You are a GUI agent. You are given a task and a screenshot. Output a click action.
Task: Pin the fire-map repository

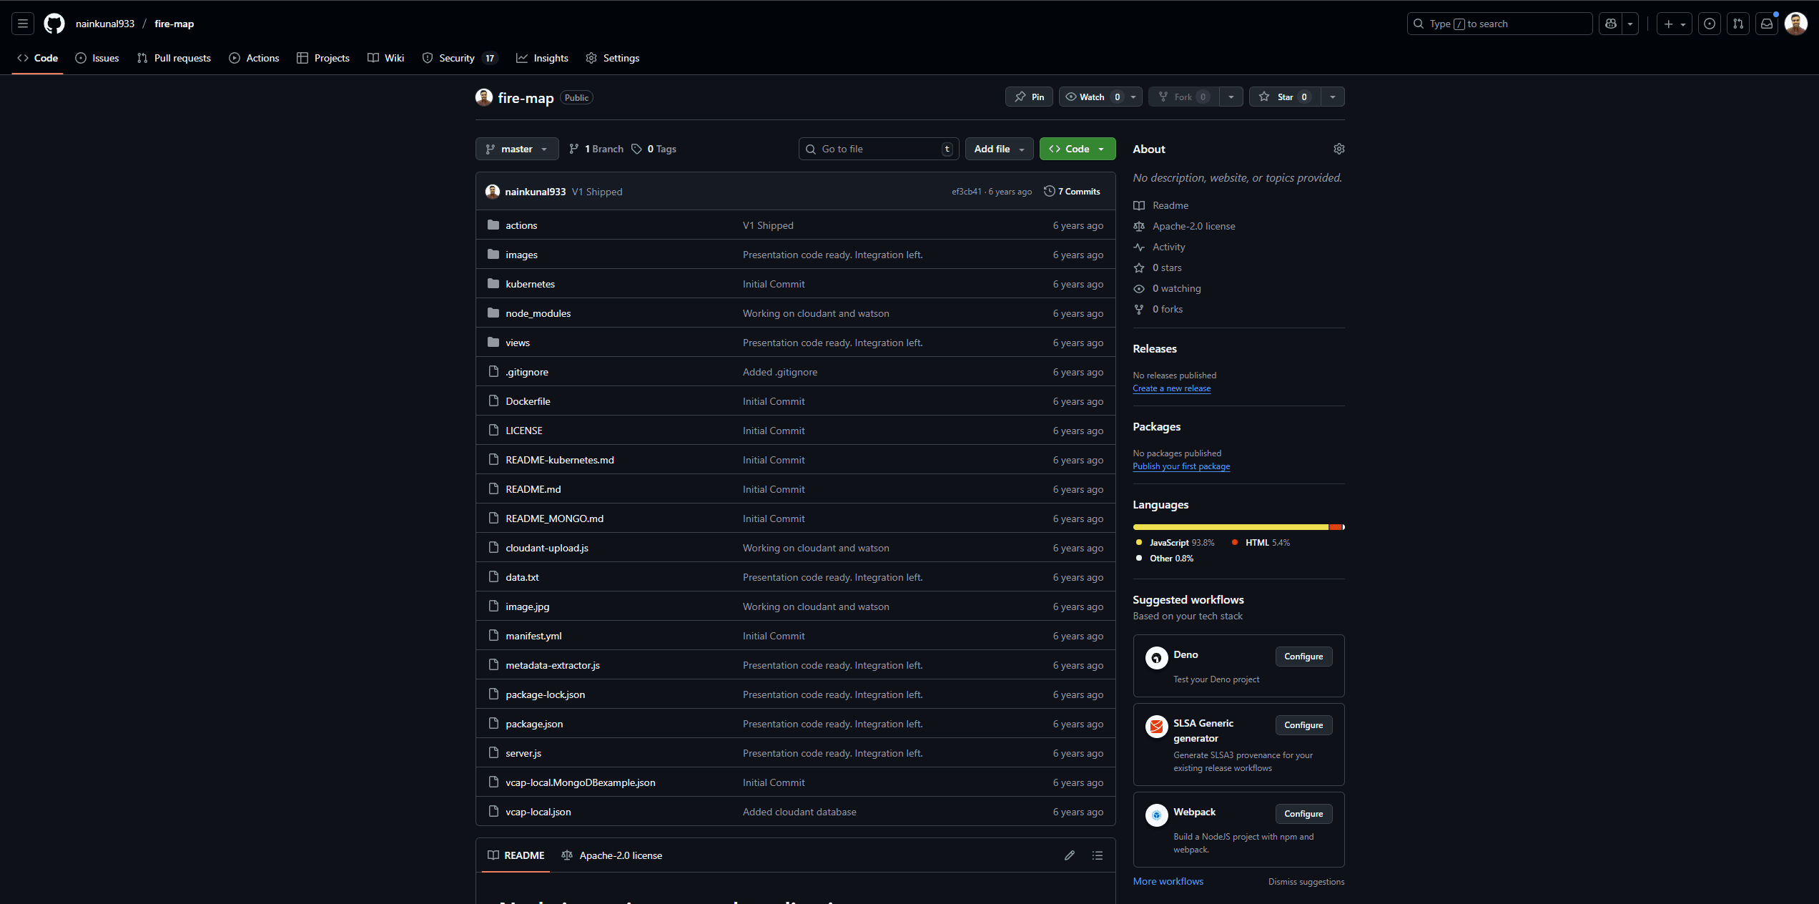pos(1029,97)
